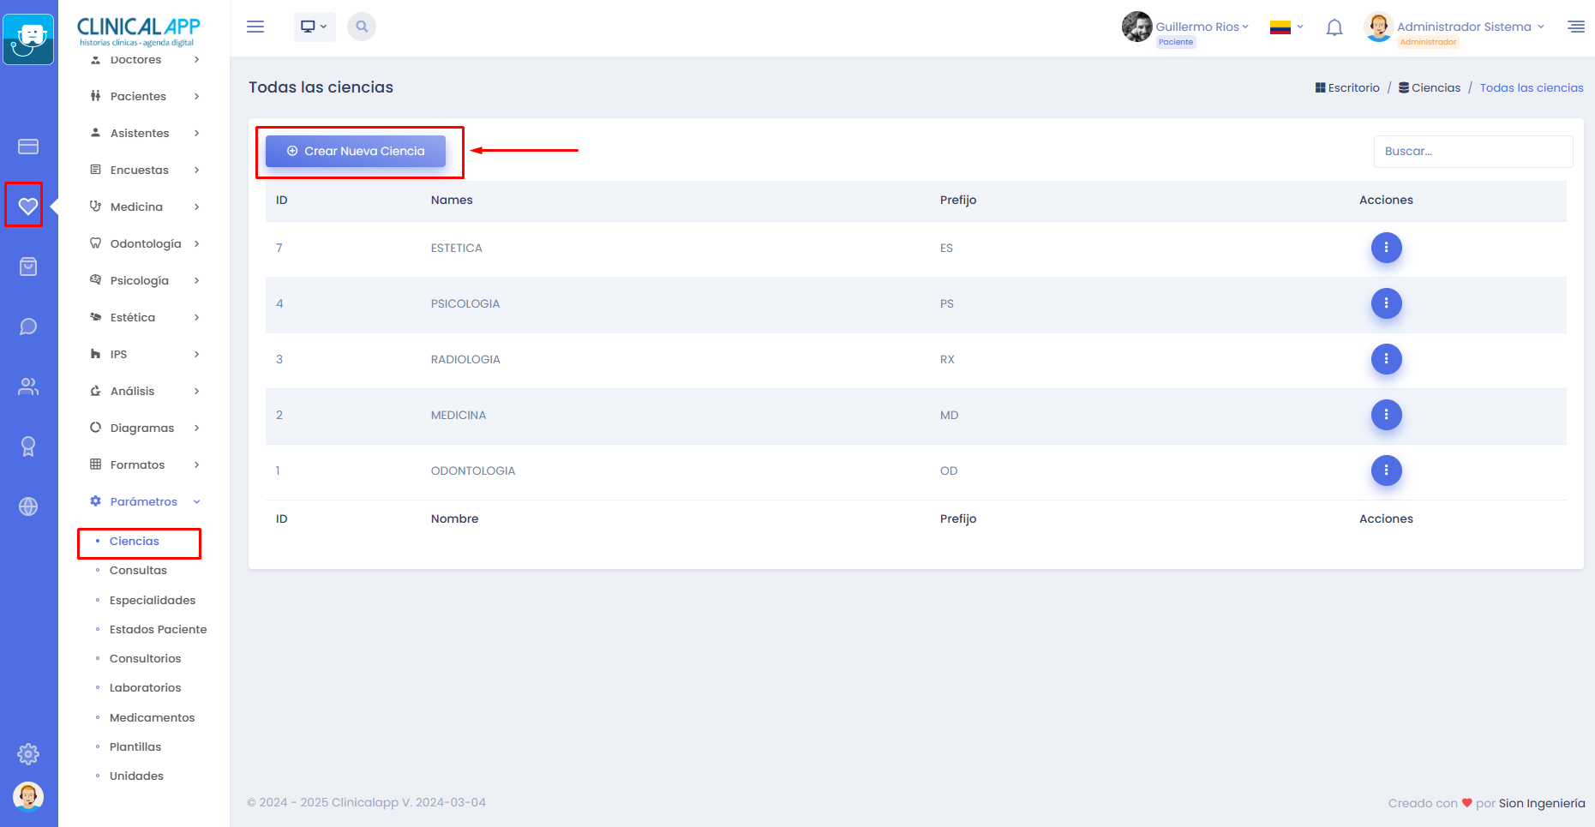Click Crear Nueva Ciencia button
1595x827 pixels.
(356, 152)
